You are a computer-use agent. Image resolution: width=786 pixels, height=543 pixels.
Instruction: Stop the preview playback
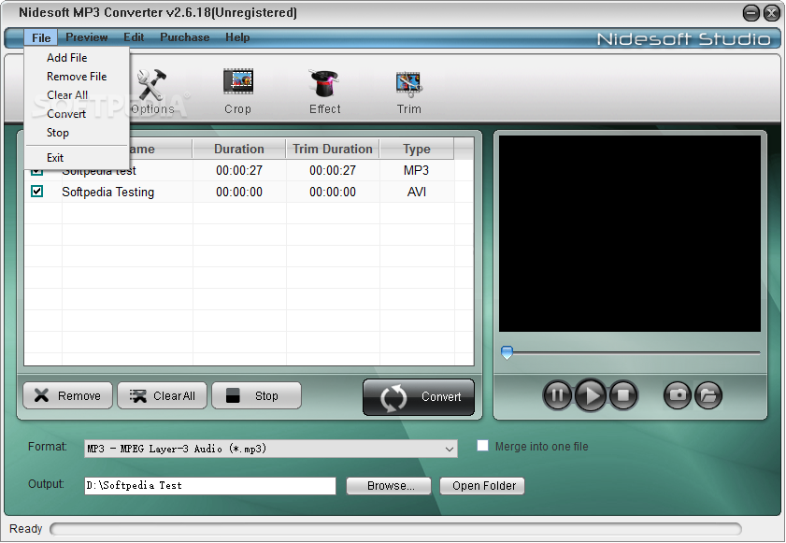623,395
